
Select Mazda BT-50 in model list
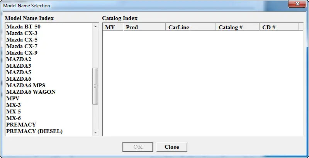tap(23, 27)
